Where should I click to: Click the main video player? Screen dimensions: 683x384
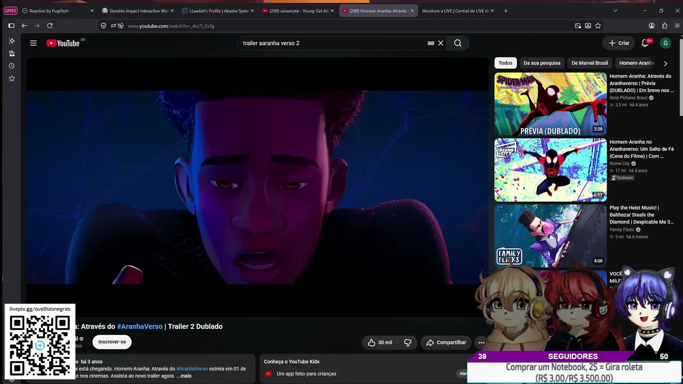(x=257, y=187)
